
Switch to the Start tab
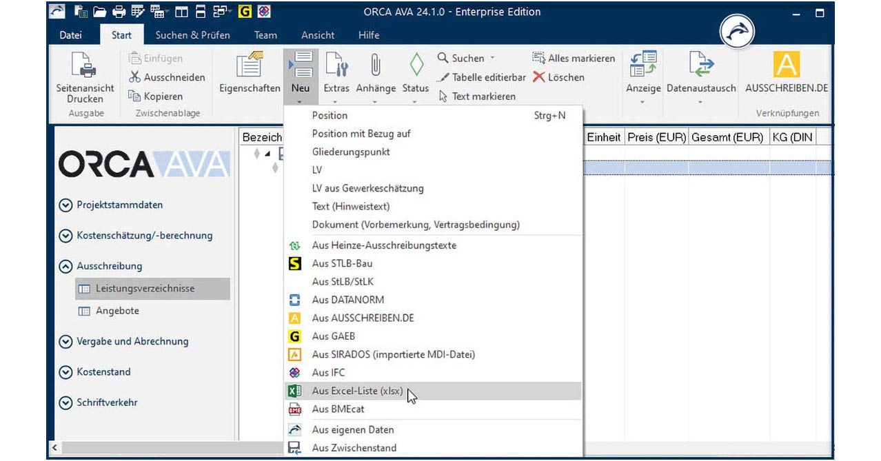121,35
